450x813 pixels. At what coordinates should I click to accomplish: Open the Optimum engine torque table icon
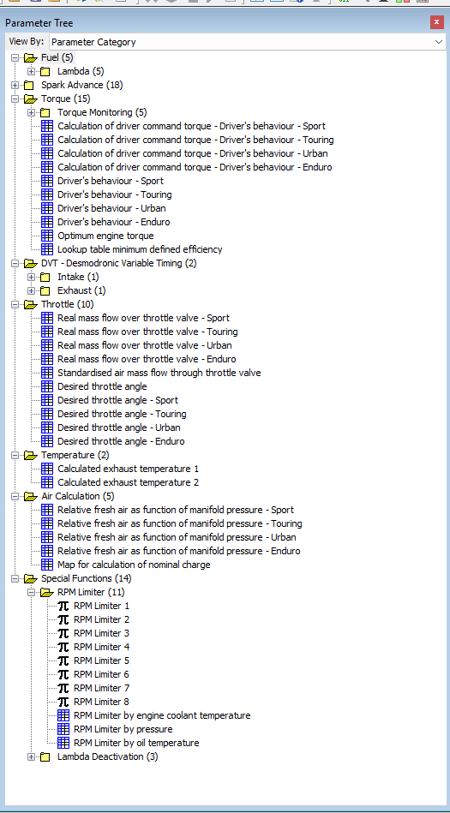click(46, 236)
